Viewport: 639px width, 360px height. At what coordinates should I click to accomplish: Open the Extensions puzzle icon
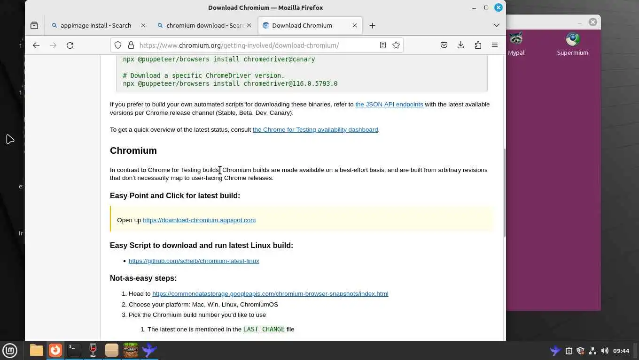[478, 45]
